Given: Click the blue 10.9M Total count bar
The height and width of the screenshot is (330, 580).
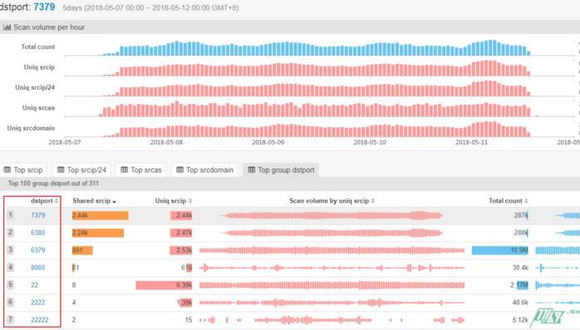Looking at the screenshot, I should 499,250.
